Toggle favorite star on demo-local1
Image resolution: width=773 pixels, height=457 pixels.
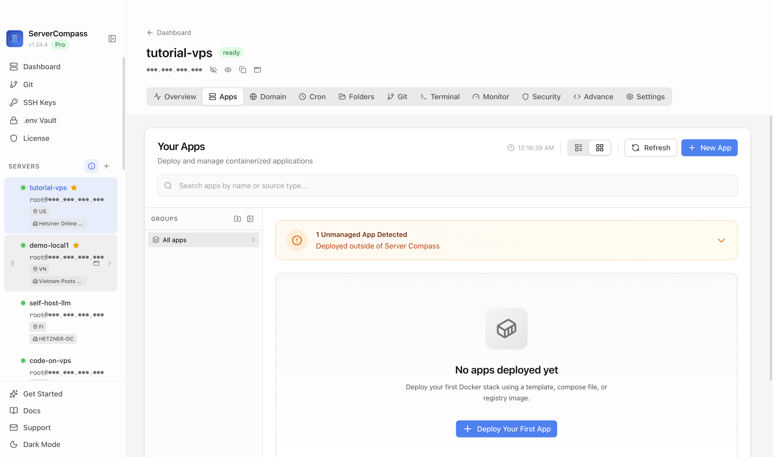(x=76, y=245)
